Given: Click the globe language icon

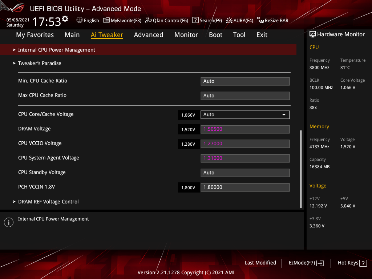Looking at the screenshot, I should click(80, 20).
